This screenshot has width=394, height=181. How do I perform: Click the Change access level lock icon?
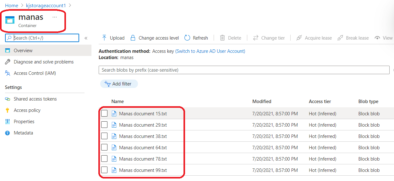tap(133, 38)
